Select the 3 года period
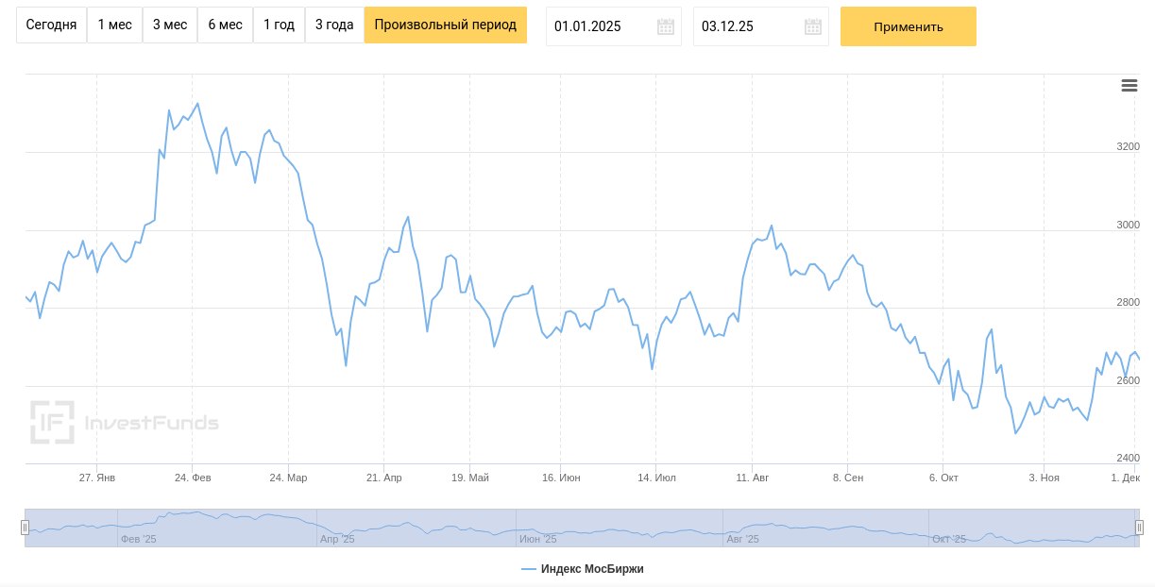Viewport: 1155px width, 587px height. point(334,25)
